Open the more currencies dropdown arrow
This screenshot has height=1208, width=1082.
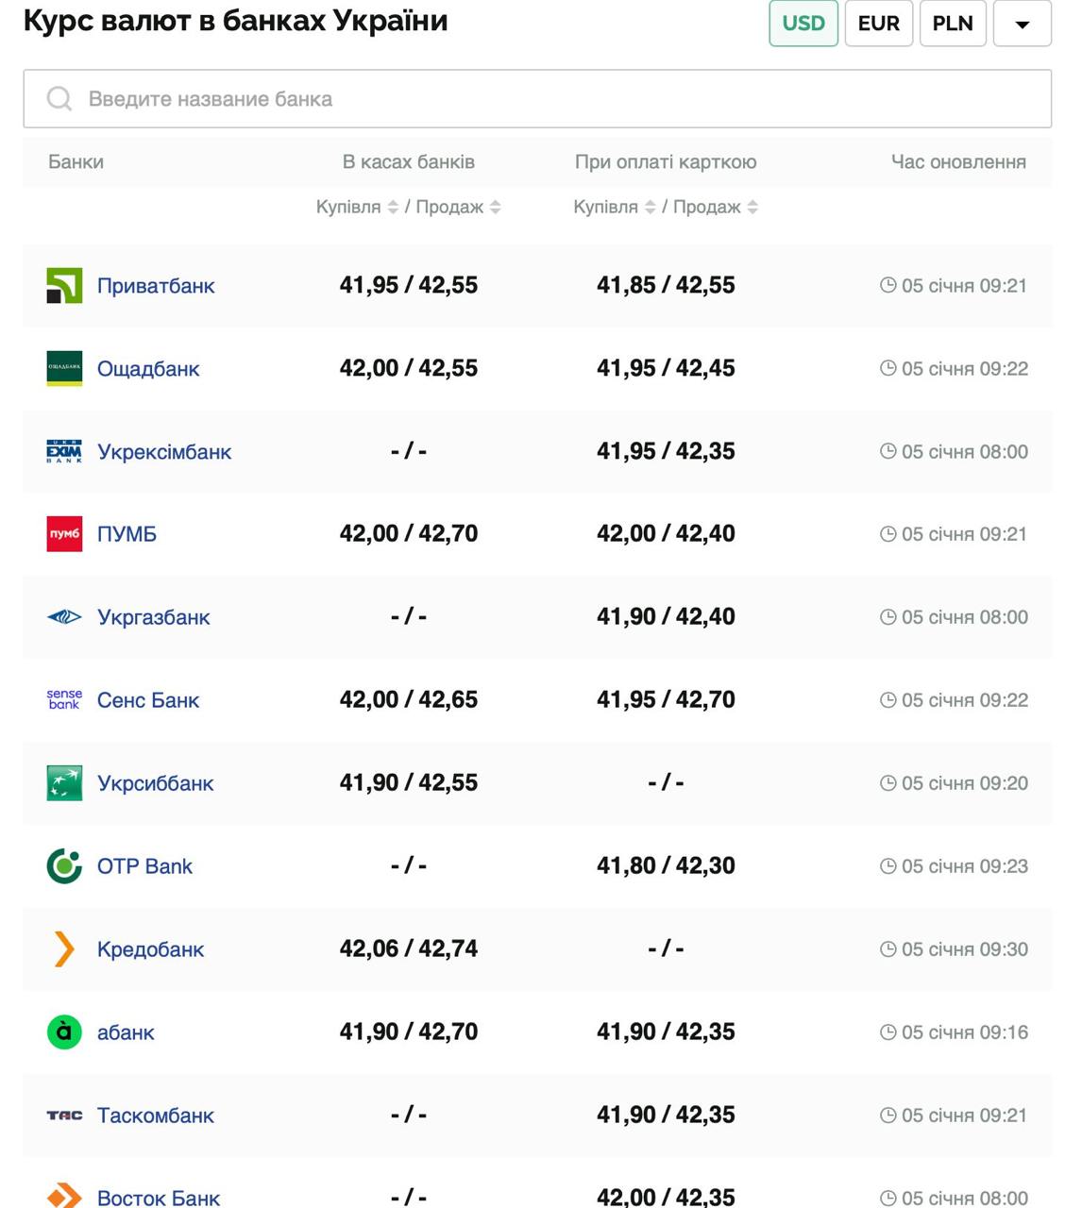[x=1022, y=24]
